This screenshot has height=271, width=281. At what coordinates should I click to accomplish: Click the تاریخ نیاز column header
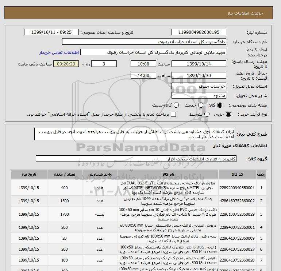click(x=29, y=174)
